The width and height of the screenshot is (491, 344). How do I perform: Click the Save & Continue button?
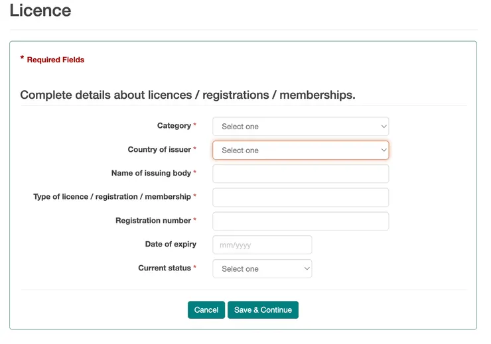point(263,310)
